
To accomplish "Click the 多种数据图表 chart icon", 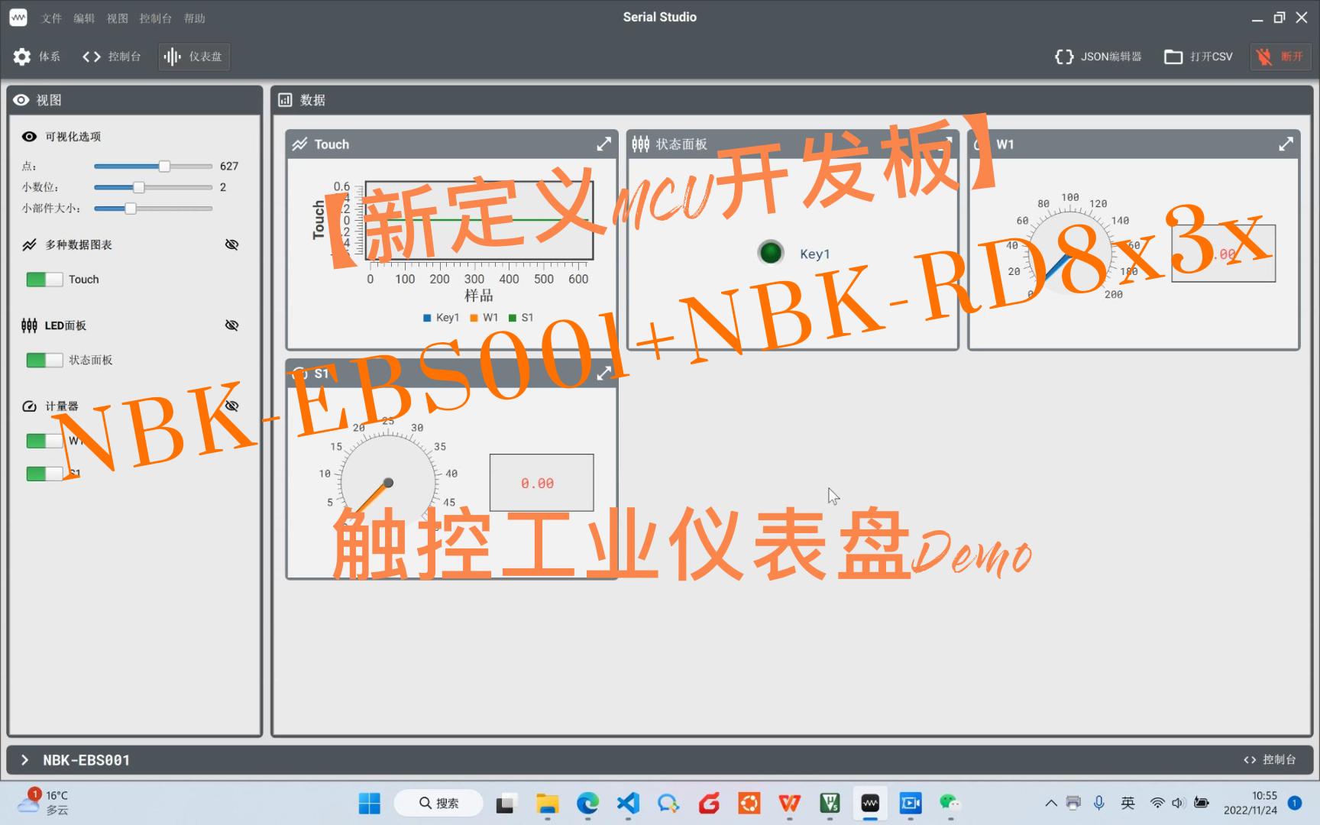I will click(x=29, y=244).
